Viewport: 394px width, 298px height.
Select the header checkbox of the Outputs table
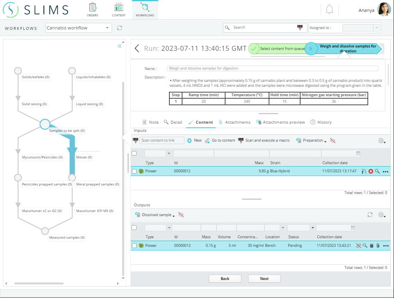134,228
